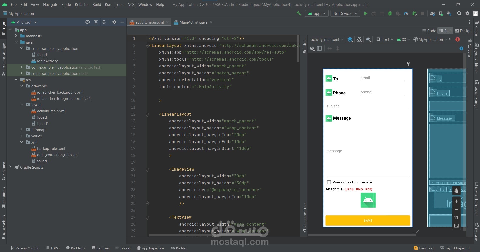The height and width of the screenshot is (252, 480).
Task: Zoom in on the design preview
Action: click(x=456, y=201)
